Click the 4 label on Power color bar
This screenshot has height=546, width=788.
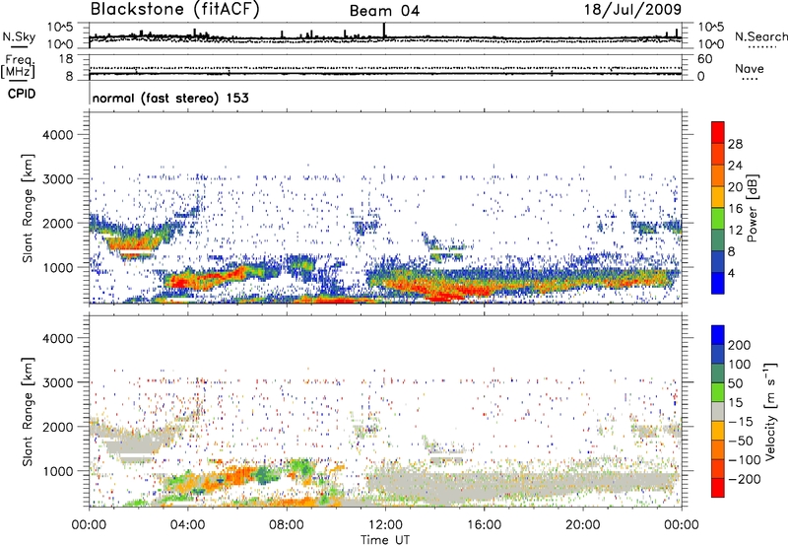731,273
